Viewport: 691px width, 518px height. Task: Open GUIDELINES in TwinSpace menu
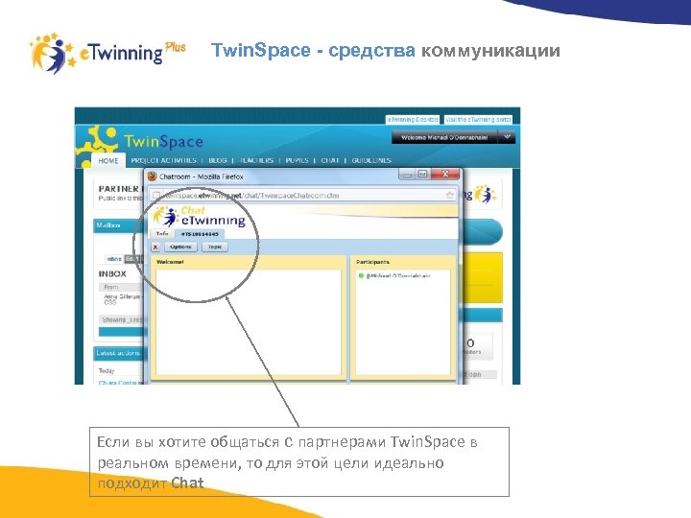pyautogui.click(x=371, y=160)
